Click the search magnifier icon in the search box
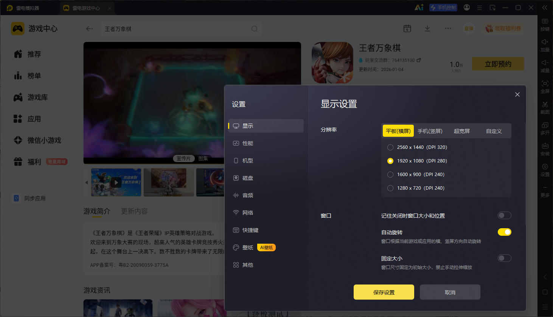Image resolution: width=553 pixels, height=317 pixels. coord(255,29)
